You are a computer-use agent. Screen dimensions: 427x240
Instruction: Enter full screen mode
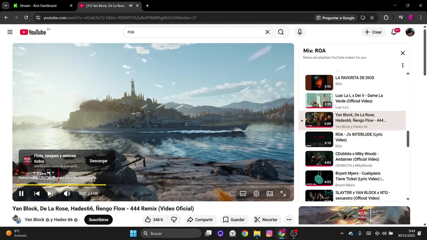[x=283, y=193]
